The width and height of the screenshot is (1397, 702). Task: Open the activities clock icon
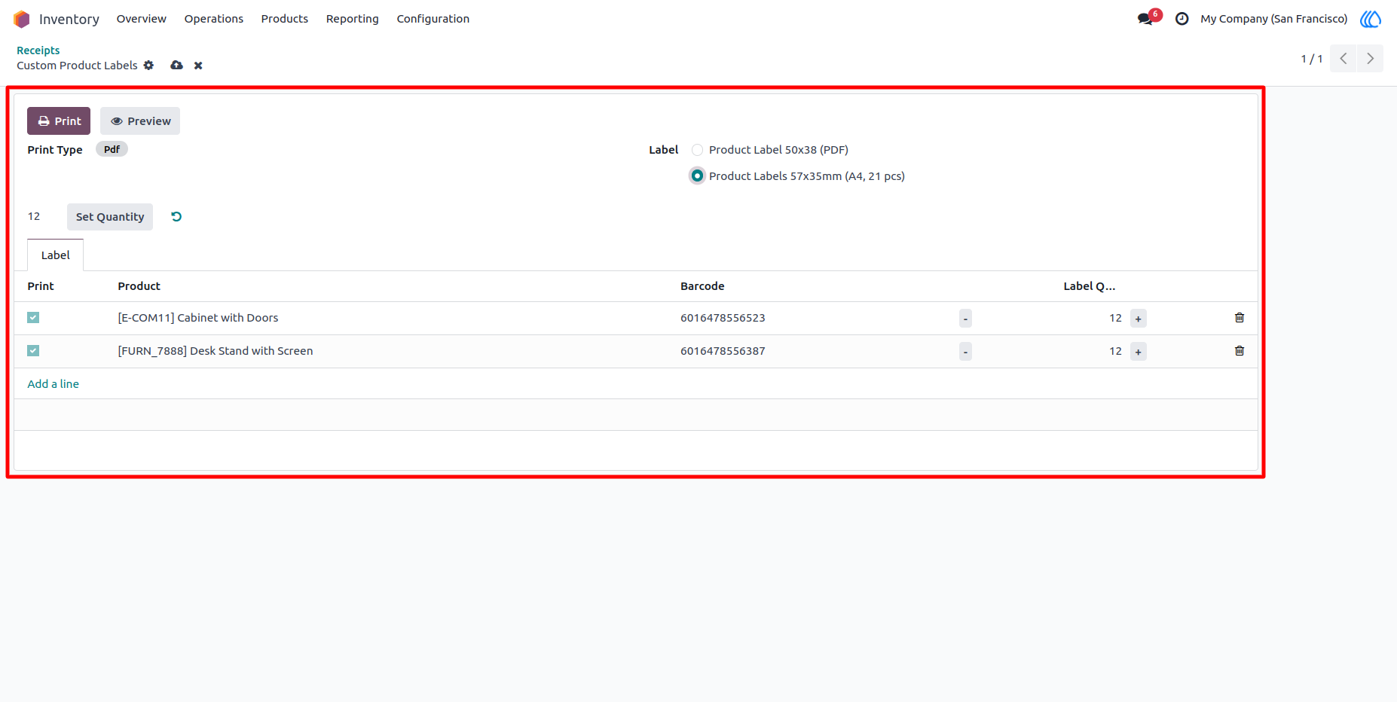[1181, 19]
